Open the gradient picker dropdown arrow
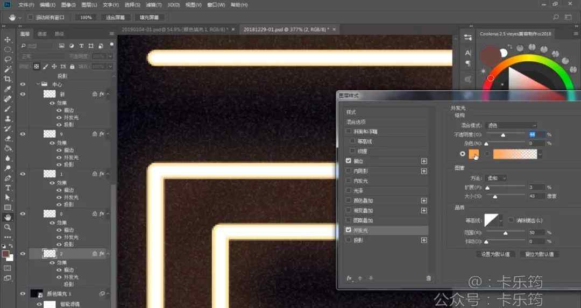Image resolution: width=581 pixels, height=308 pixels. click(540, 154)
